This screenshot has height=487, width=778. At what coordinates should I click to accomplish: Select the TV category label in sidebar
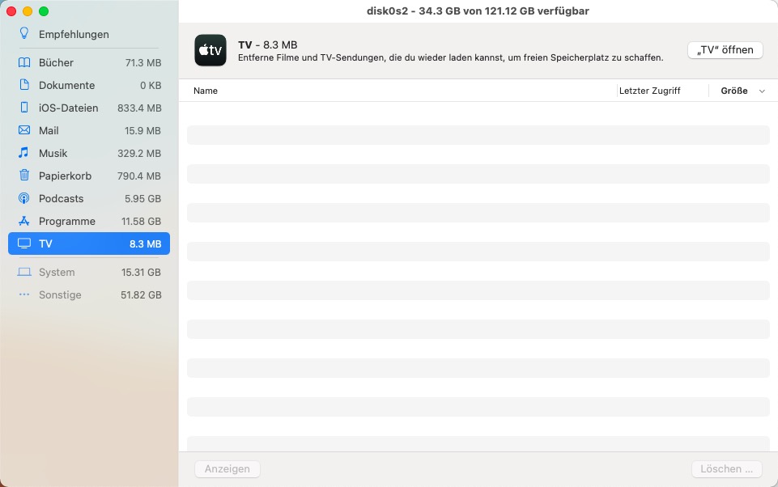(x=45, y=243)
